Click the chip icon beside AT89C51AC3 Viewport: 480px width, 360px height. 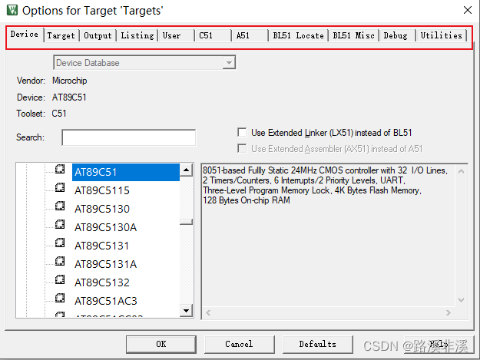[x=60, y=298]
